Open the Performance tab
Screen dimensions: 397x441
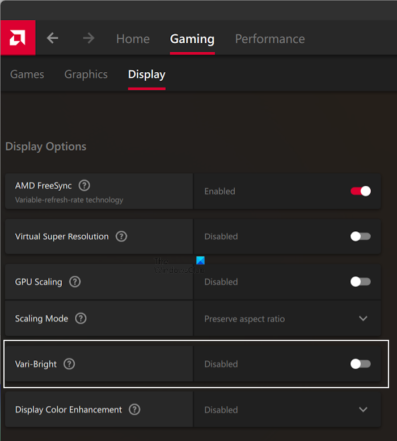coord(270,39)
